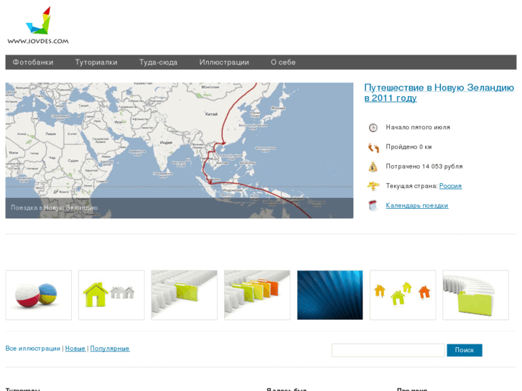This screenshot has height=391, width=522.
Task: Open the Фотобанки menu item
Action: click(x=33, y=62)
